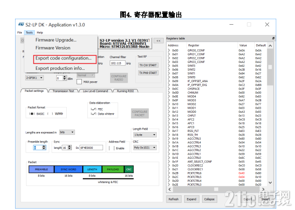Viewport: 295px width, 210px height.
Task: Click registers table scroll-left arrow
Action: pyautogui.click(x=170, y=189)
